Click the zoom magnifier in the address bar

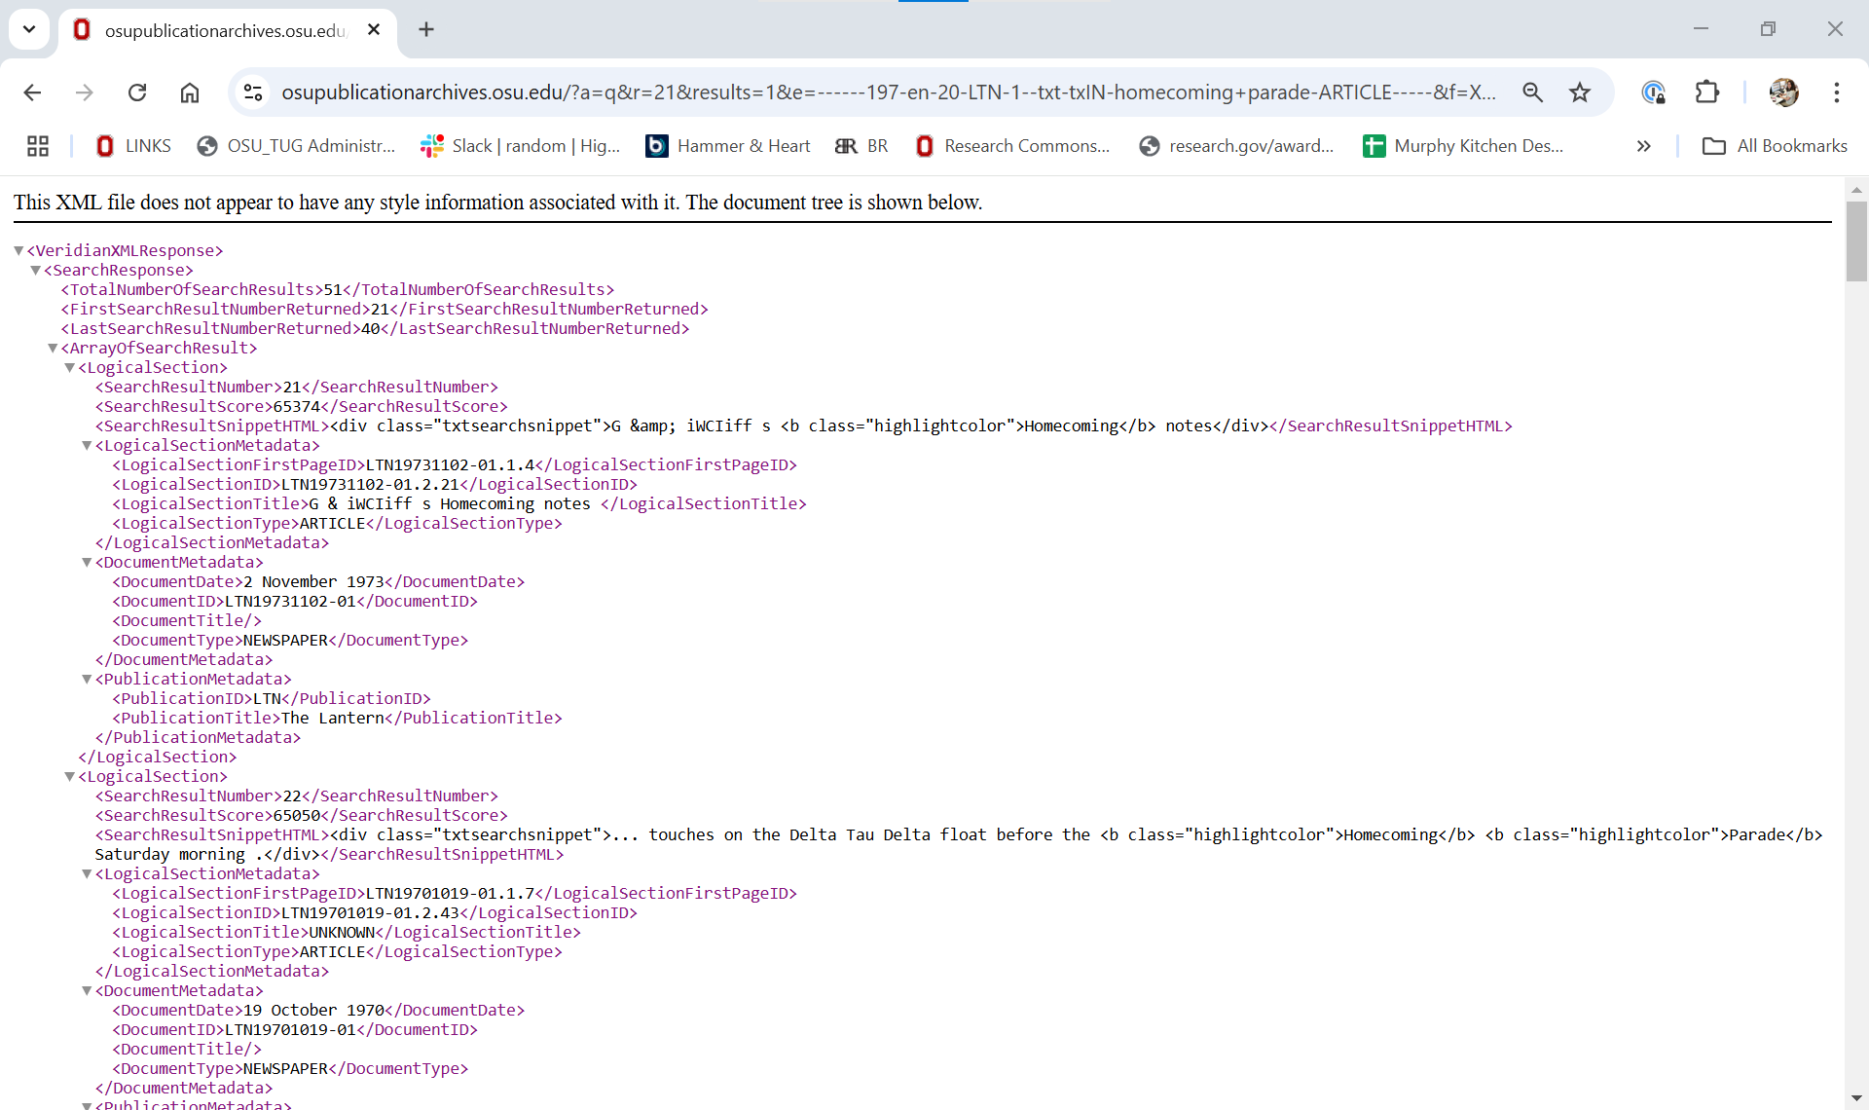pos(1533,92)
